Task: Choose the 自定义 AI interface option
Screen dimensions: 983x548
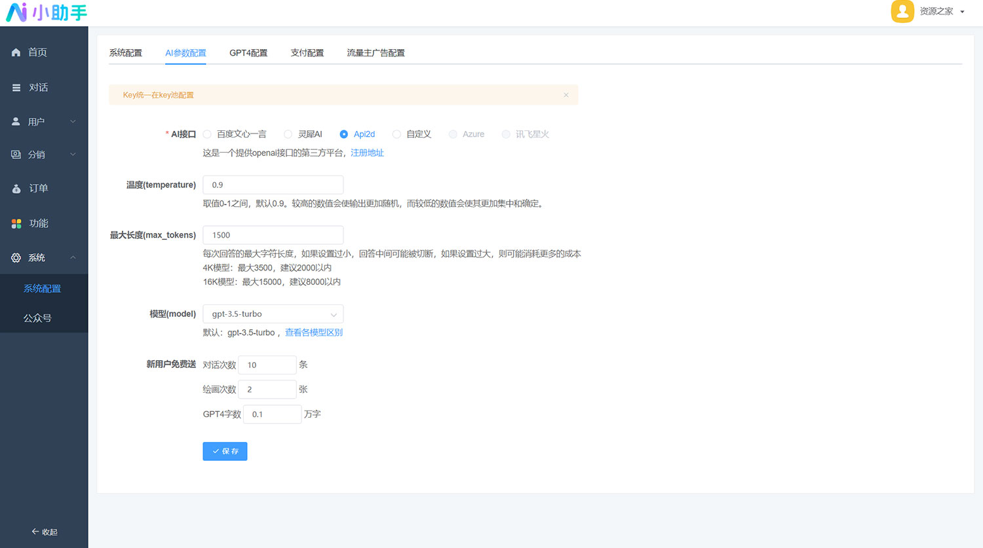Action: pyautogui.click(x=396, y=134)
